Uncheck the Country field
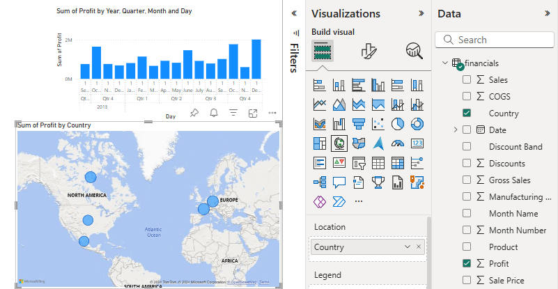The image size is (558, 289). (x=467, y=113)
